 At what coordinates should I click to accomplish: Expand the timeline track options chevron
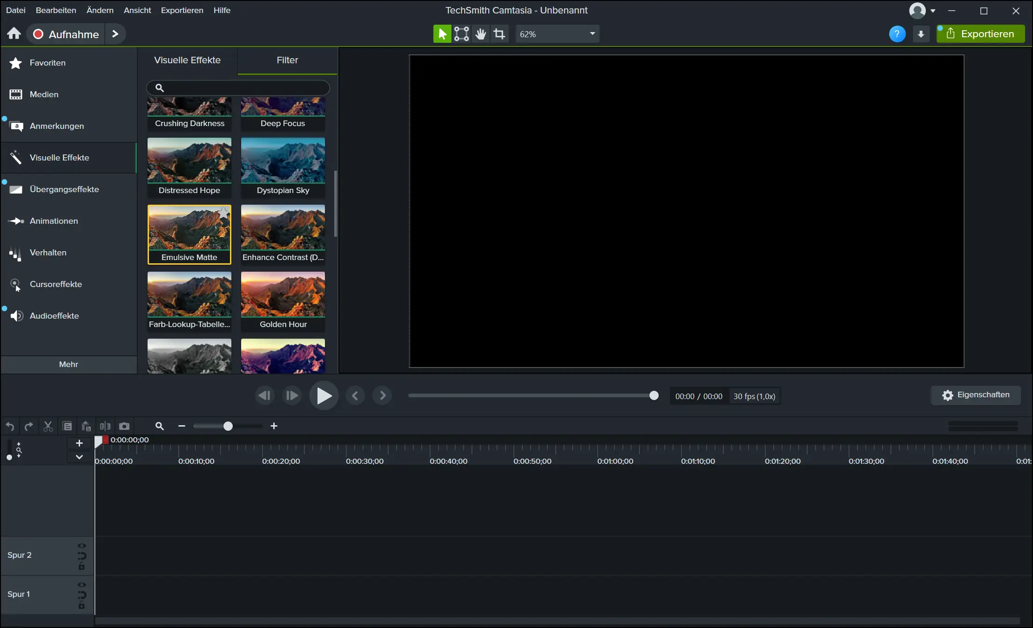point(79,457)
